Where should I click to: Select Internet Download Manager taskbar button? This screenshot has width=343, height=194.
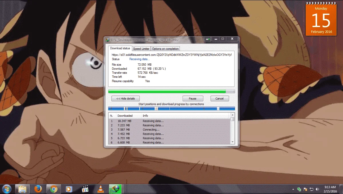(115, 189)
